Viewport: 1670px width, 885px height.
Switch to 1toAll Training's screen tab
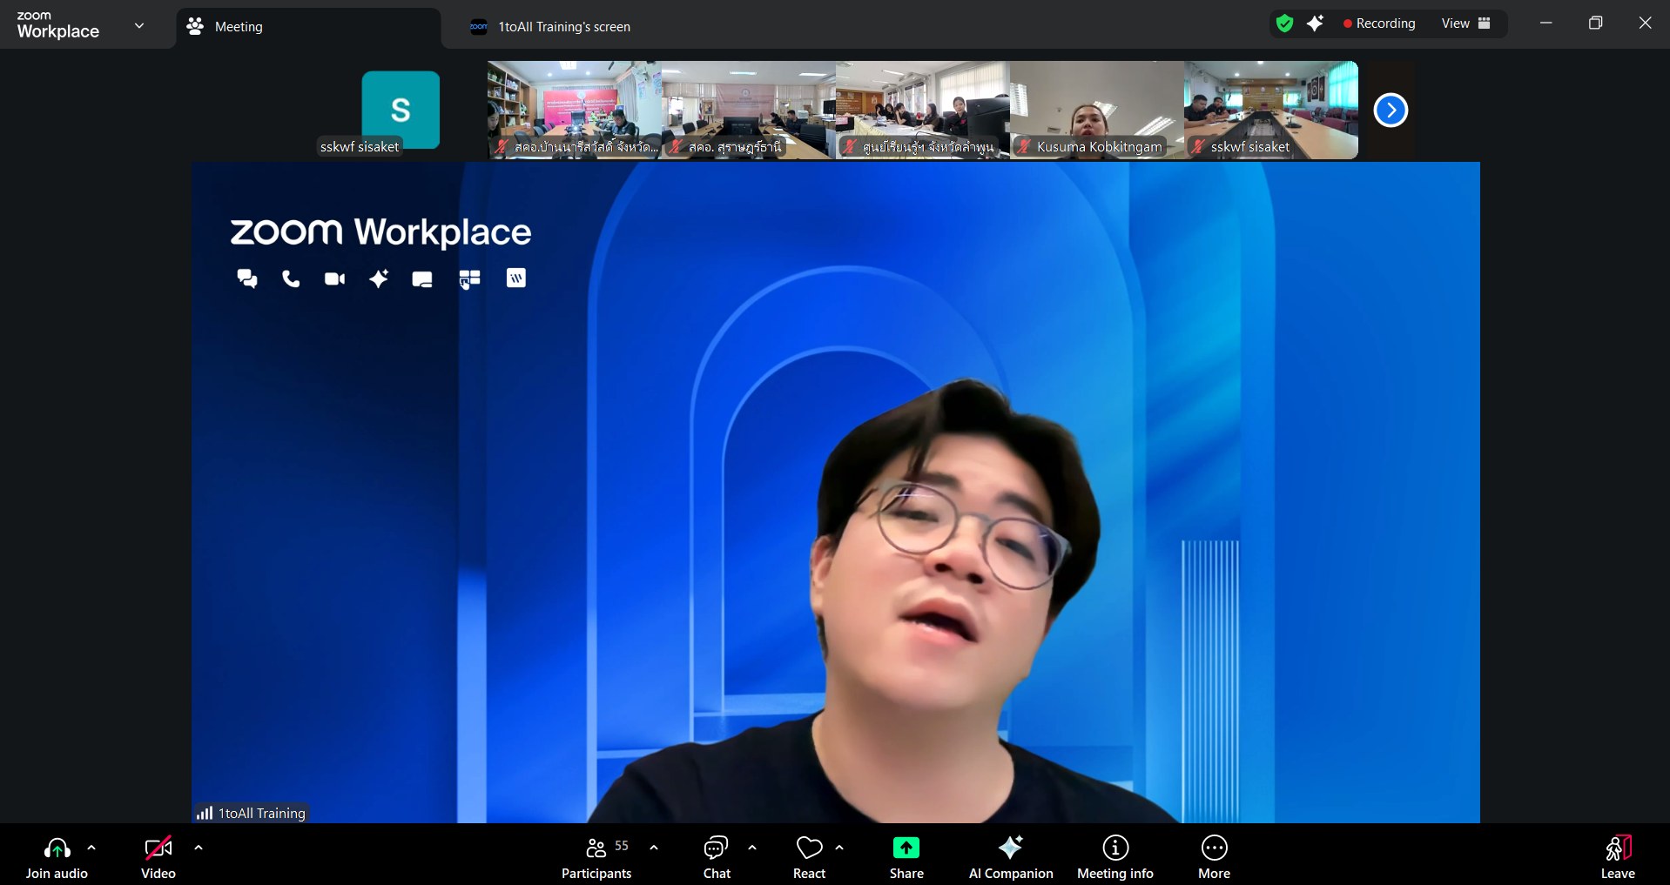tap(563, 27)
